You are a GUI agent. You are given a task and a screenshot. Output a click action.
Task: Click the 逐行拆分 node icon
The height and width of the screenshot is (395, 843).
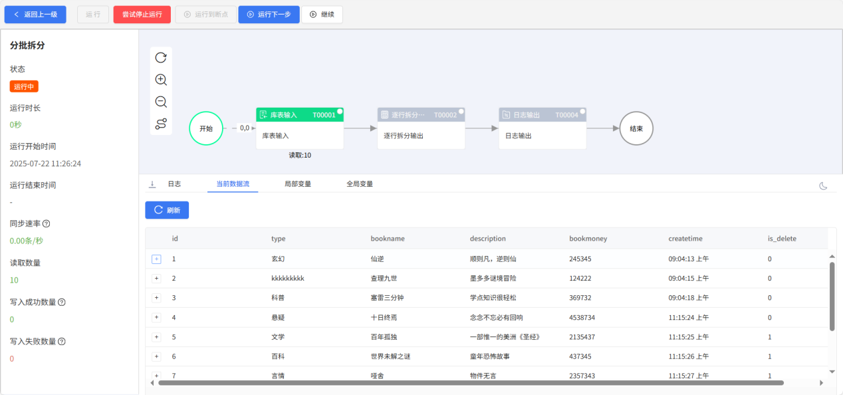pos(384,115)
